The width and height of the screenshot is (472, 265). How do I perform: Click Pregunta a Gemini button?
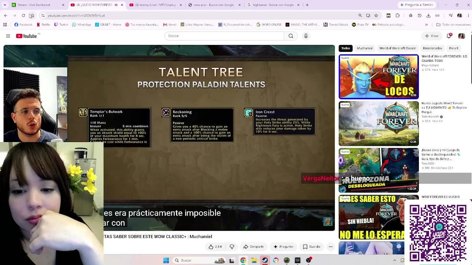tap(416, 5)
